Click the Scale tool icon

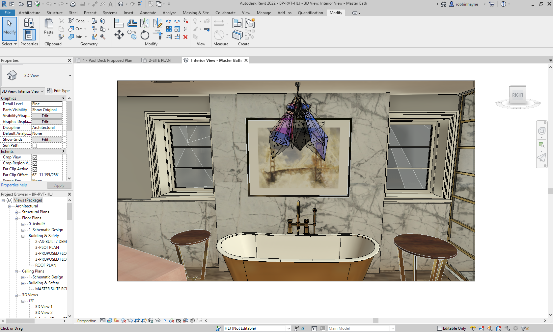(x=177, y=29)
